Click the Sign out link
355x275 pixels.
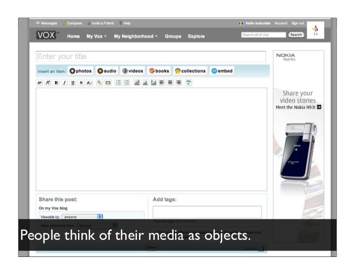pyautogui.click(x=297, y=23)
